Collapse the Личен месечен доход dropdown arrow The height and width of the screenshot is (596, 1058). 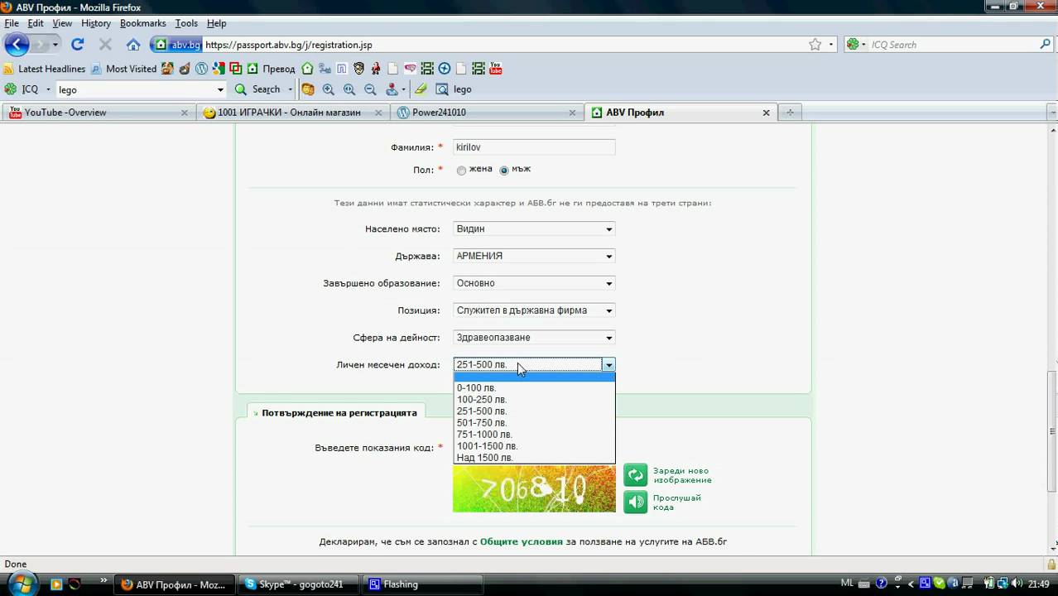click(608, 365)
